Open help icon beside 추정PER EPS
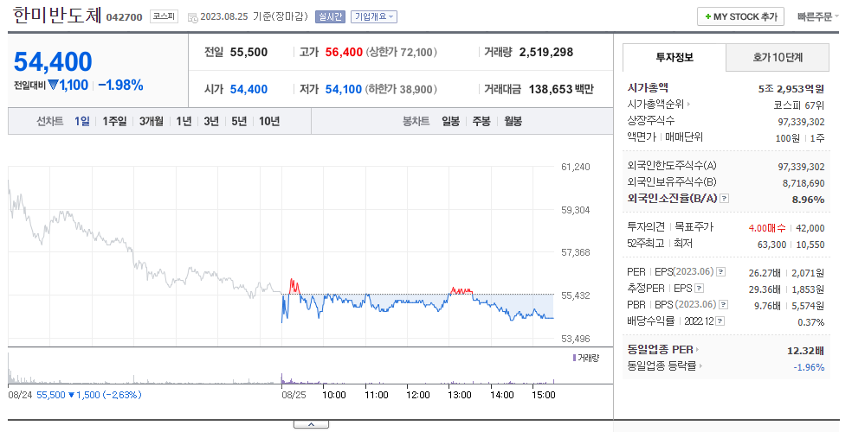 pyautogui.click(x=700, y=289)
